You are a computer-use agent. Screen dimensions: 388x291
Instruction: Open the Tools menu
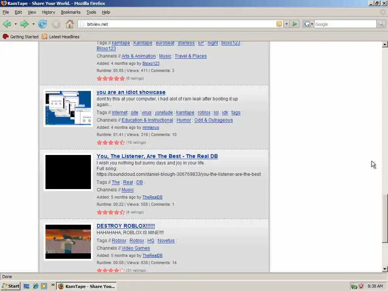(91, 12)
